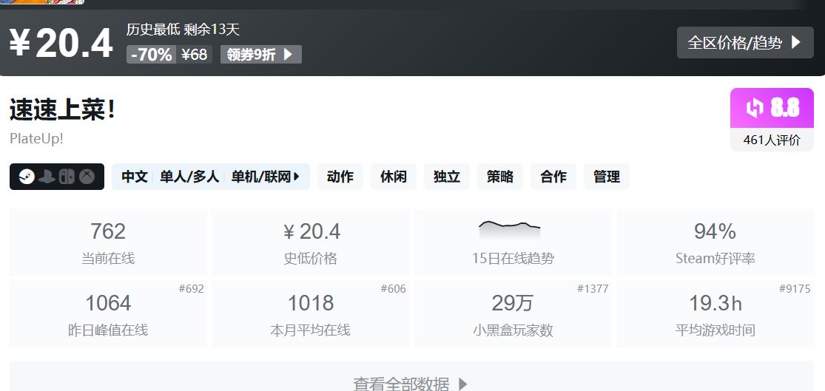Click the 小黑盒玩家数 29万 stat card
The image size is (825, 391).
click(513, 313)
